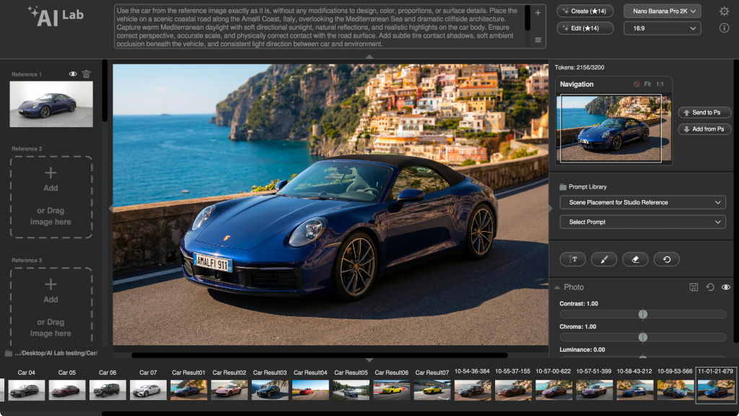The image size is (739, 416).
Task: Click the Send to Ps button
Action: 705,113
